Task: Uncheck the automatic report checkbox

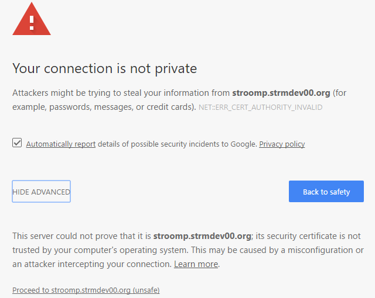Action: pyautogui.click(x=17, y=143)
